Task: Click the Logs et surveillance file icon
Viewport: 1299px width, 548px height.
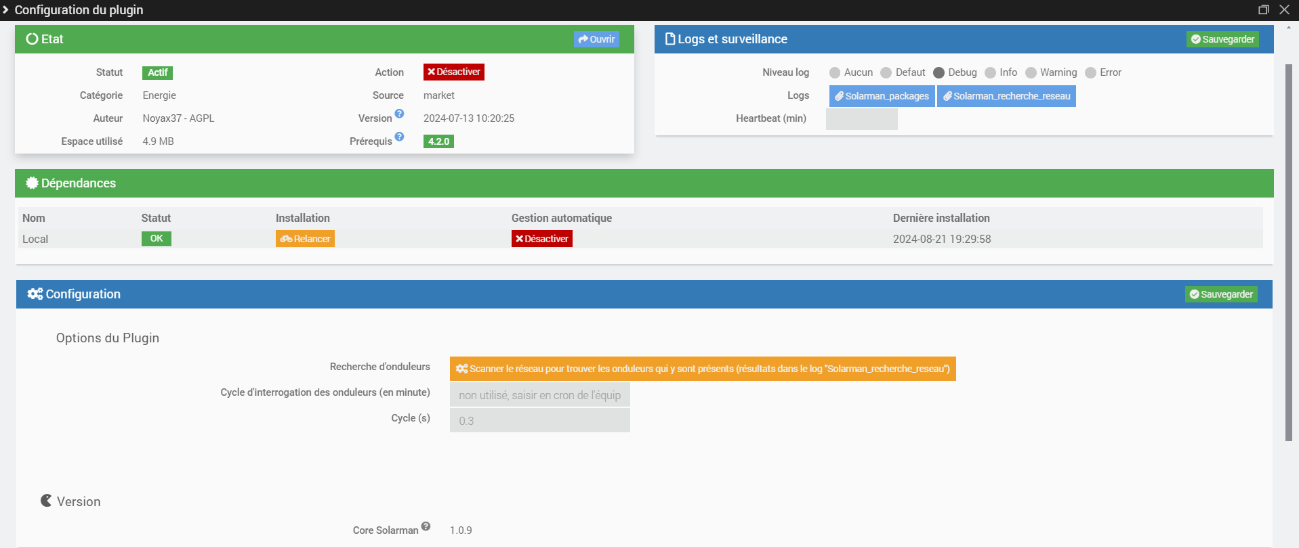Action: [x=670, y=39]
